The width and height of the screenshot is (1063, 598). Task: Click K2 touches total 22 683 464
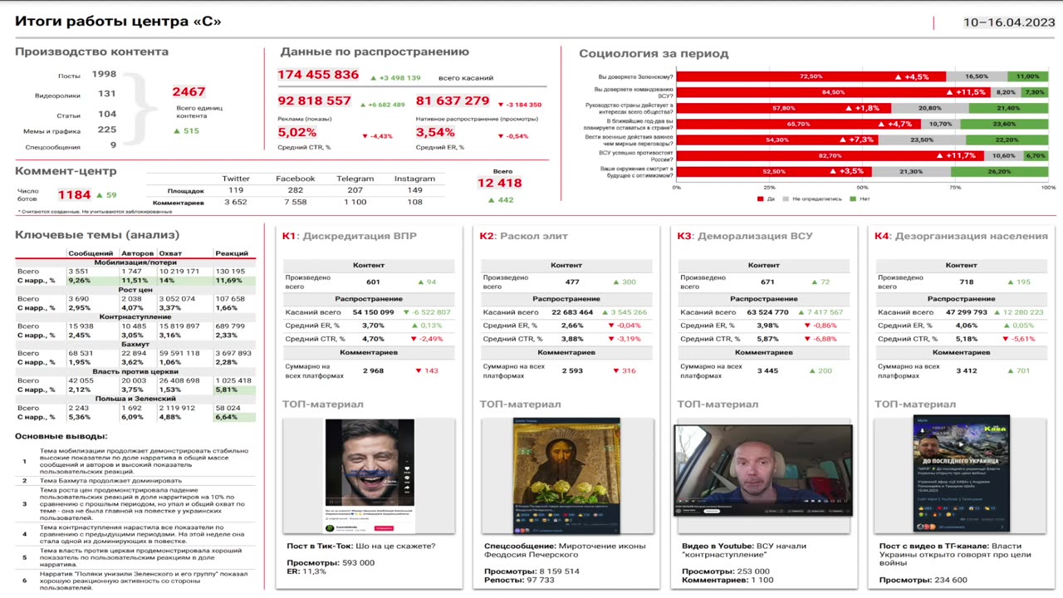[x=571, y=312]
